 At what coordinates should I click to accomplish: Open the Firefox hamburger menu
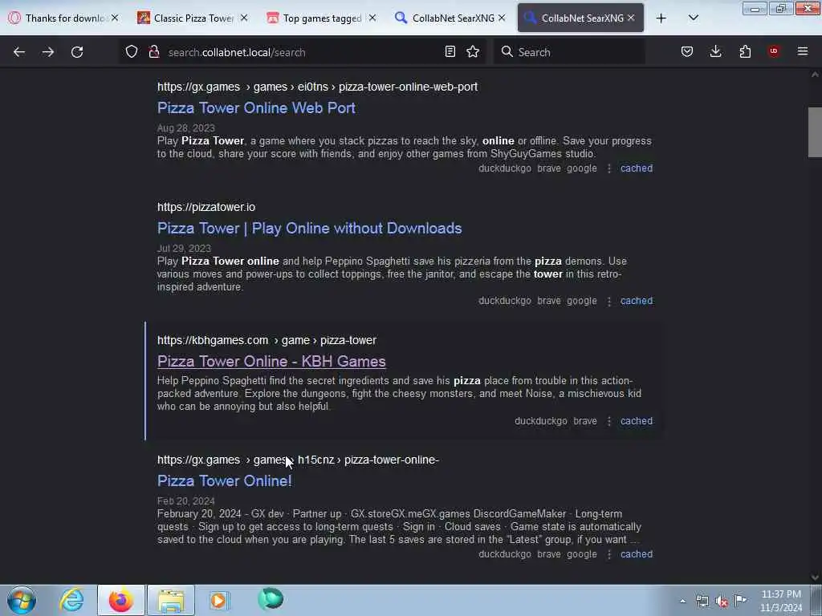tap(803, 51)
